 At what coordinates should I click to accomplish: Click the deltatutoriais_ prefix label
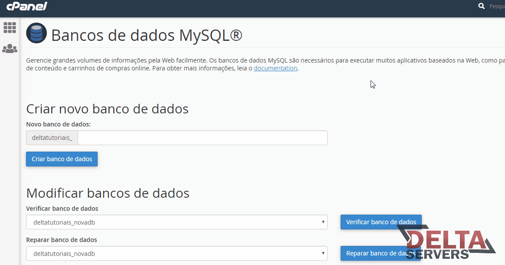pyautogui.click(x=52, y=138)
